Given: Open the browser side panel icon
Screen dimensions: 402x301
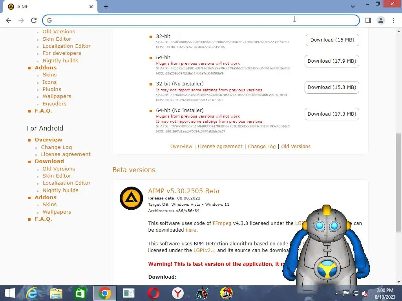Looking at the screenshot, I should tap(368, 20).
